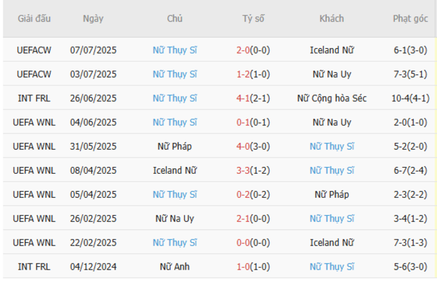Click the date 07/07/2025
Viewport: 437px width, 285px height.
pyautogui.click(x=93, y=50)
